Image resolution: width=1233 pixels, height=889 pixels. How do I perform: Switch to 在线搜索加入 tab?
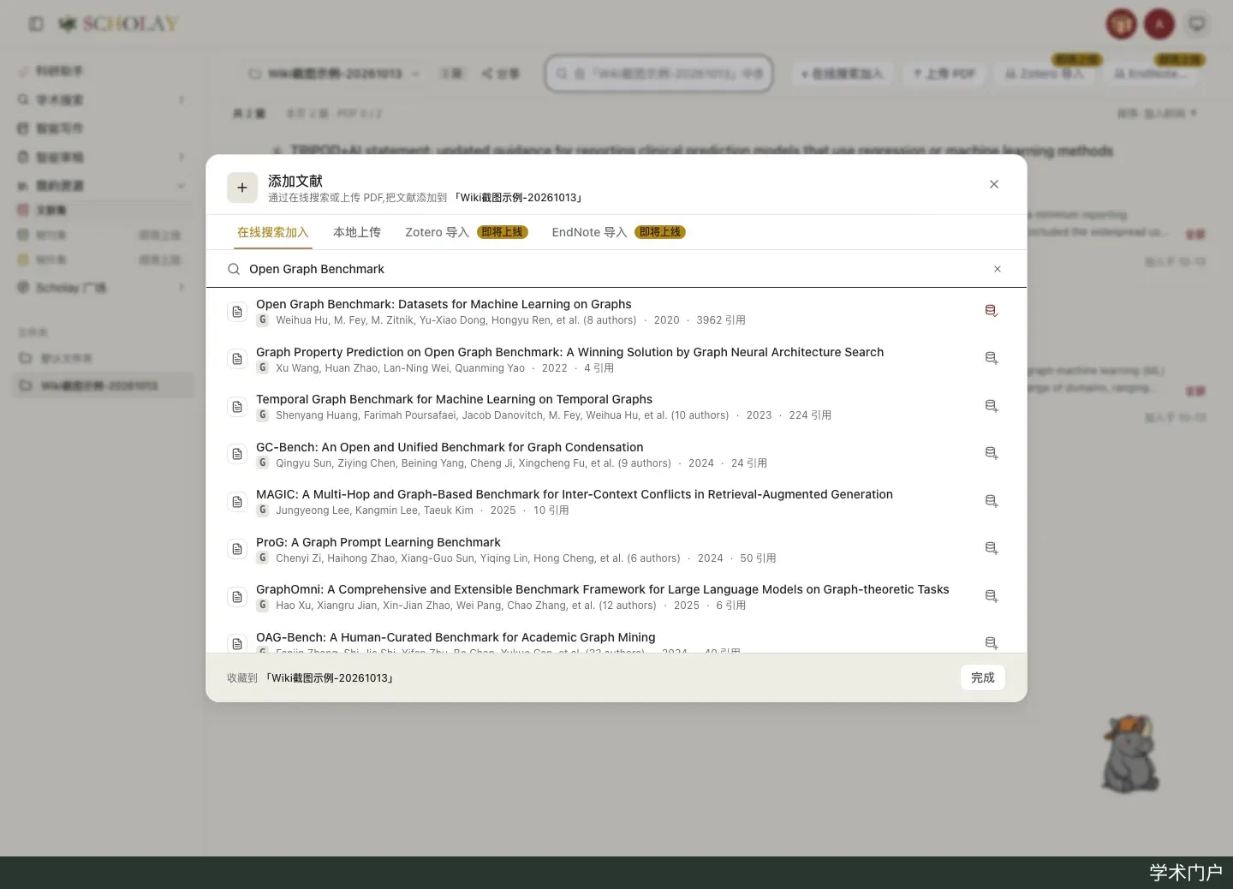[x=273, y=232]
